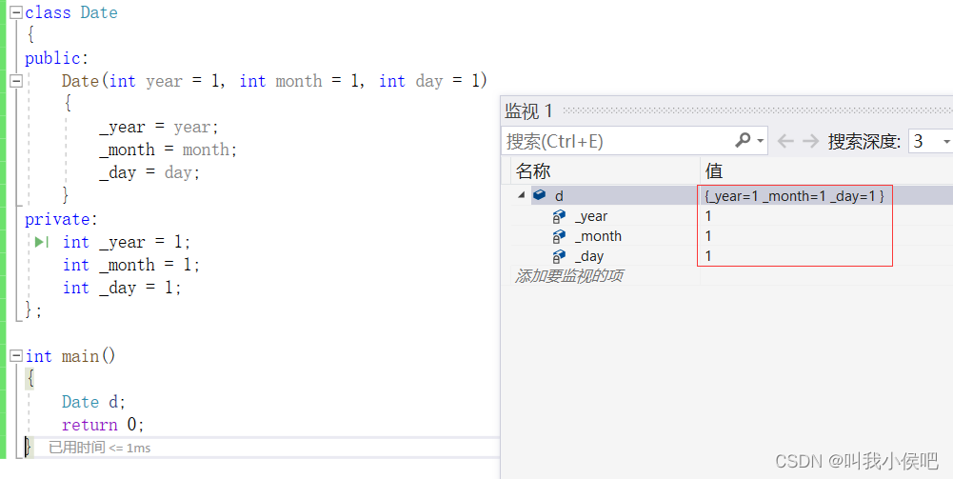The height and width of the screenshot is (479, 953).
Task: Click the 已用时间 <= 1ms perf tip
Action: click(x=100, y=448)
